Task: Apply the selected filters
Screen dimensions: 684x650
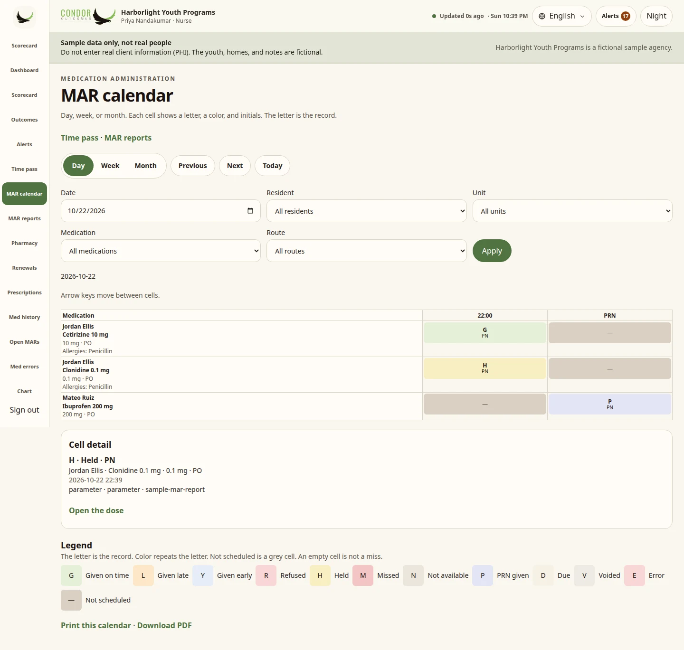Action: click(x=492, y=251)
